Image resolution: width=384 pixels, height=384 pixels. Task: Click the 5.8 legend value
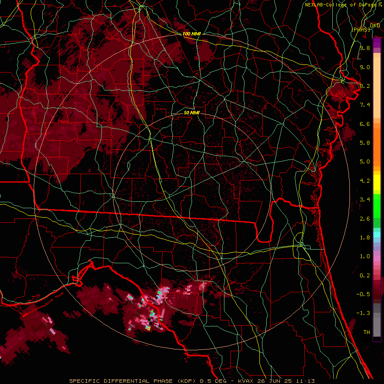click(365, 143)
